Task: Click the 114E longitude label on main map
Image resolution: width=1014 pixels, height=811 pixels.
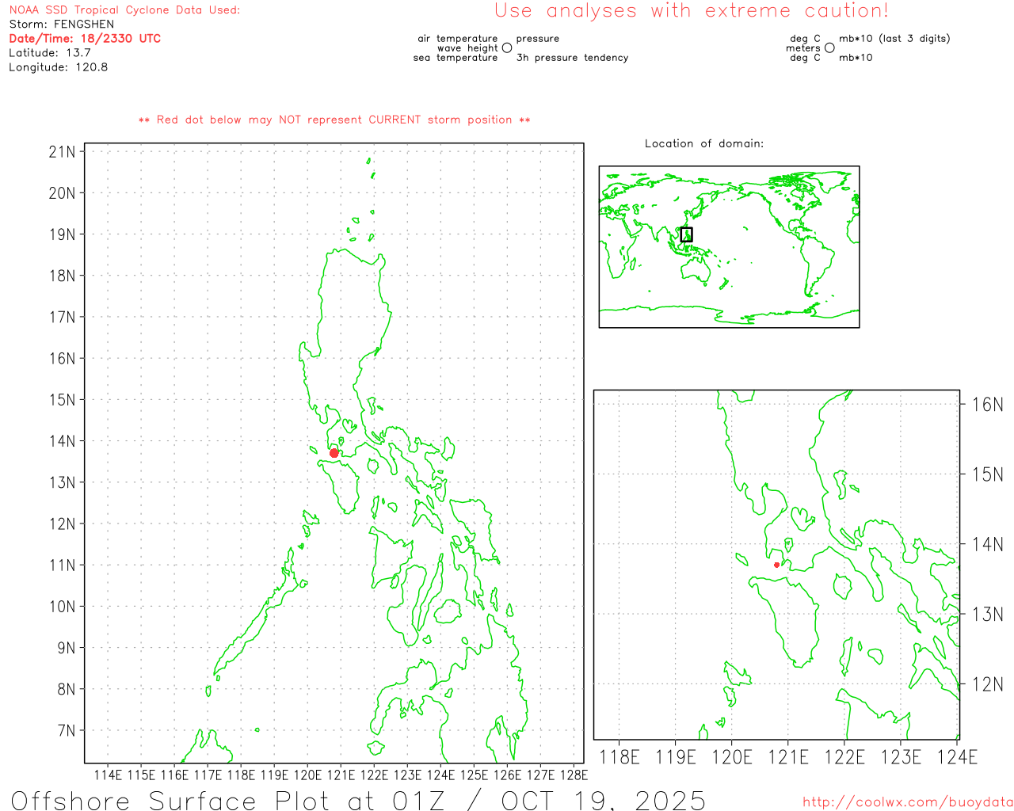Action: pos(108,775)
